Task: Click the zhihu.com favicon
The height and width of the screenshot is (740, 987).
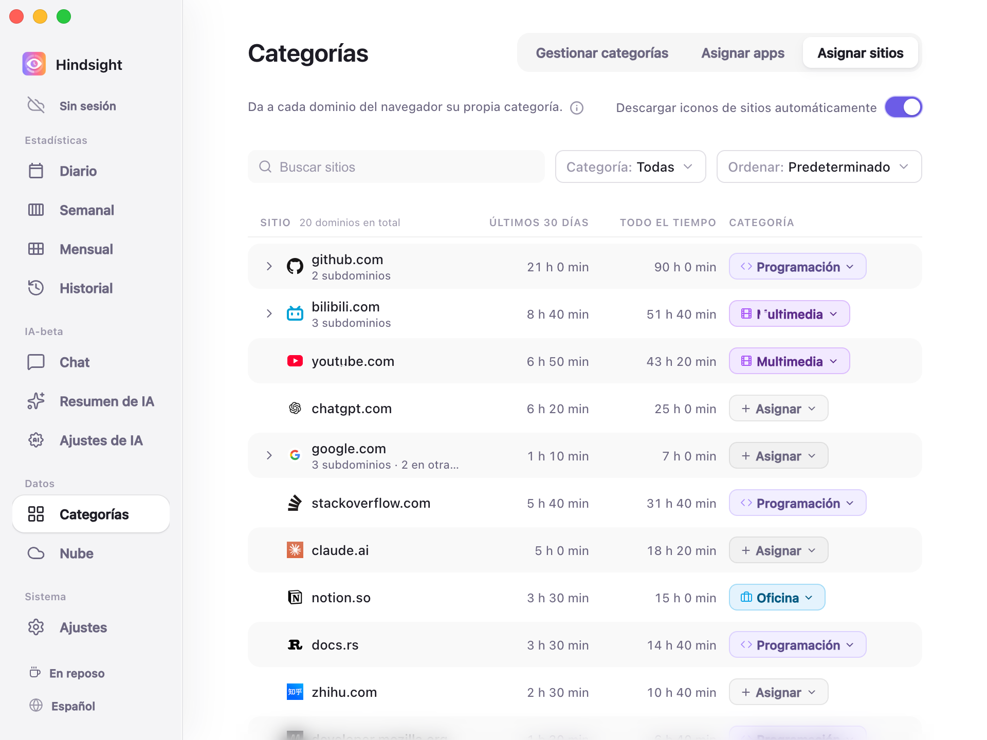Action: 295,692
